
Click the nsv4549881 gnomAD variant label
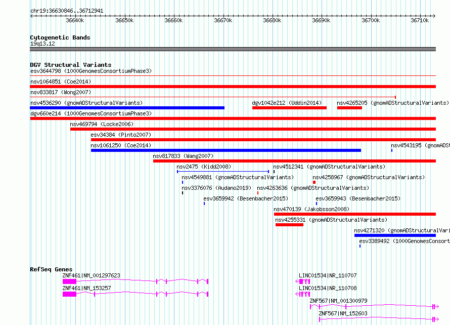point(238,177)
